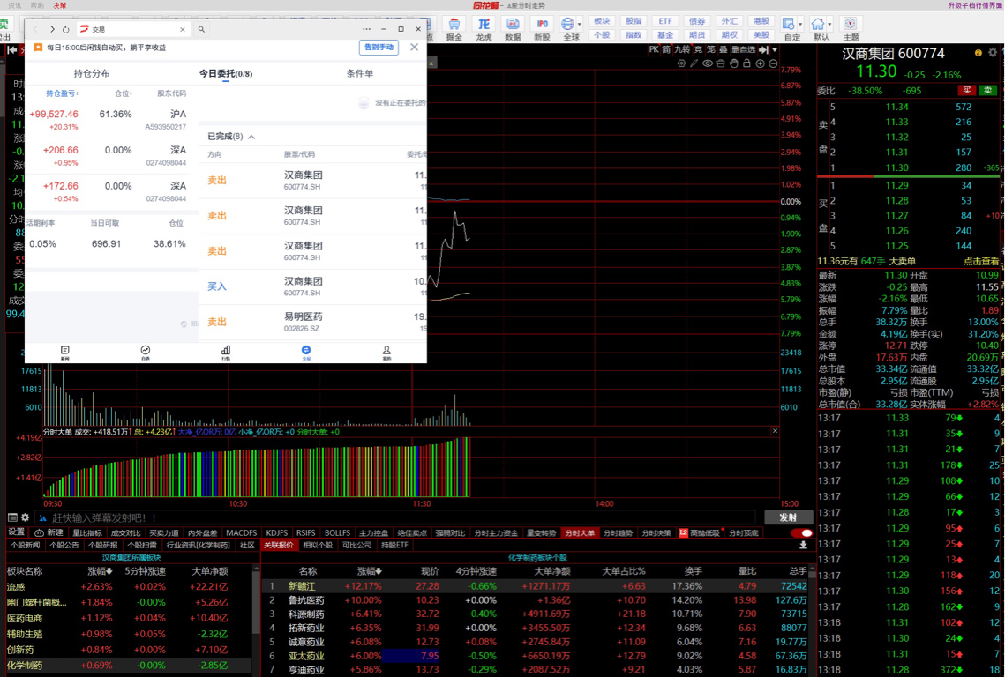Open the news icon in trading bottom bar
Viewport: 1005px width, 677px height.
point(64,353)
